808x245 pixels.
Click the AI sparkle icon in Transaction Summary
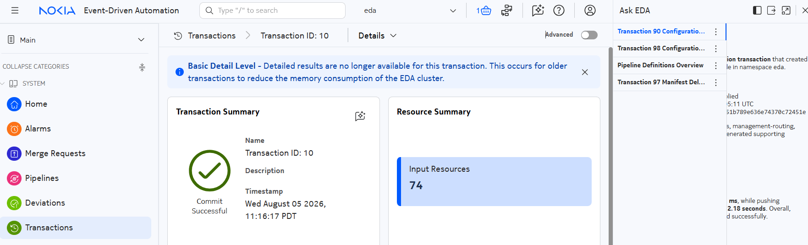(x=360, y=116)
